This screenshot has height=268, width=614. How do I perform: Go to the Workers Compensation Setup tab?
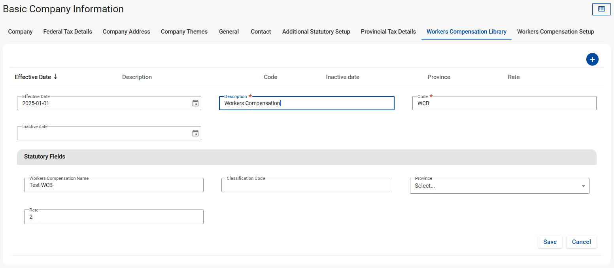coord(555,32)
